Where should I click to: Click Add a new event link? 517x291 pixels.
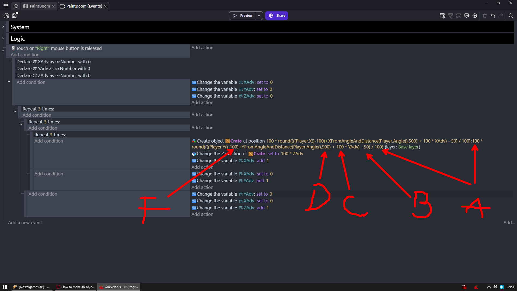pos(25,223)
